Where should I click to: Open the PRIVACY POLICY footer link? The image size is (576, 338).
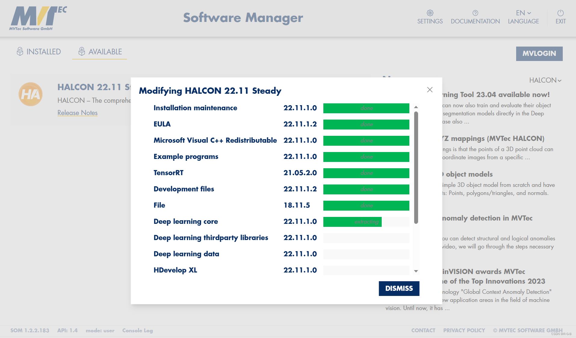click(464, 330)
